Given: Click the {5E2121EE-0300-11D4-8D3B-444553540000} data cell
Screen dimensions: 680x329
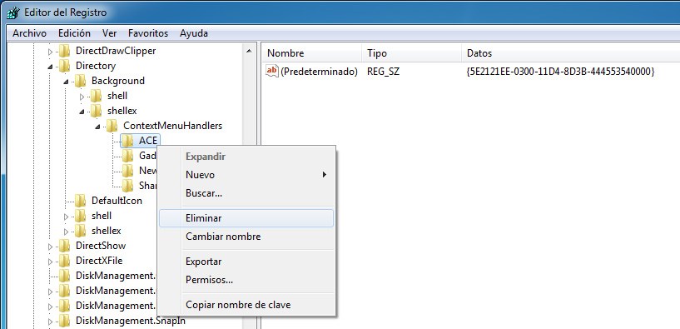Looking at the screenshot, I should [x=560, y=71].
